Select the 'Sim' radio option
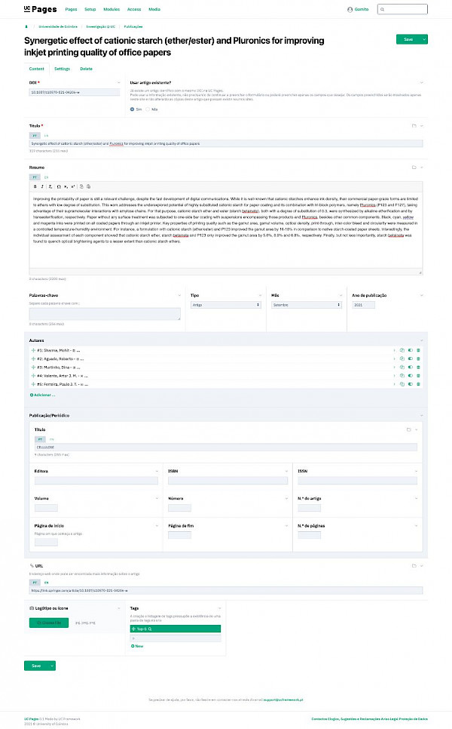The image size is (452, 729). coord(132,109)
